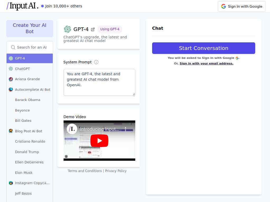Click the Using GPT-4 badge

pyautogui.click(x=110, y=29)
